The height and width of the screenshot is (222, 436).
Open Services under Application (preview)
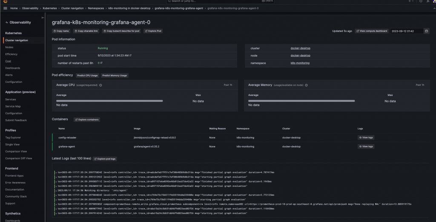pos(11,99)
